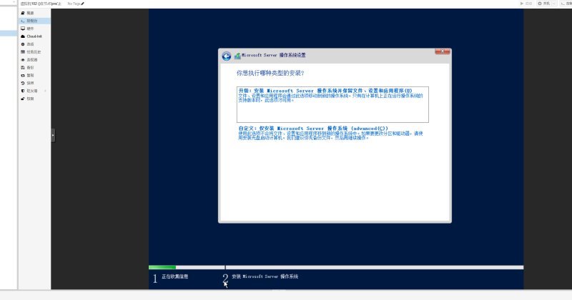The image size is (572, 300).
Task: Click the 启动 start play button
Action: click(526, 4)
